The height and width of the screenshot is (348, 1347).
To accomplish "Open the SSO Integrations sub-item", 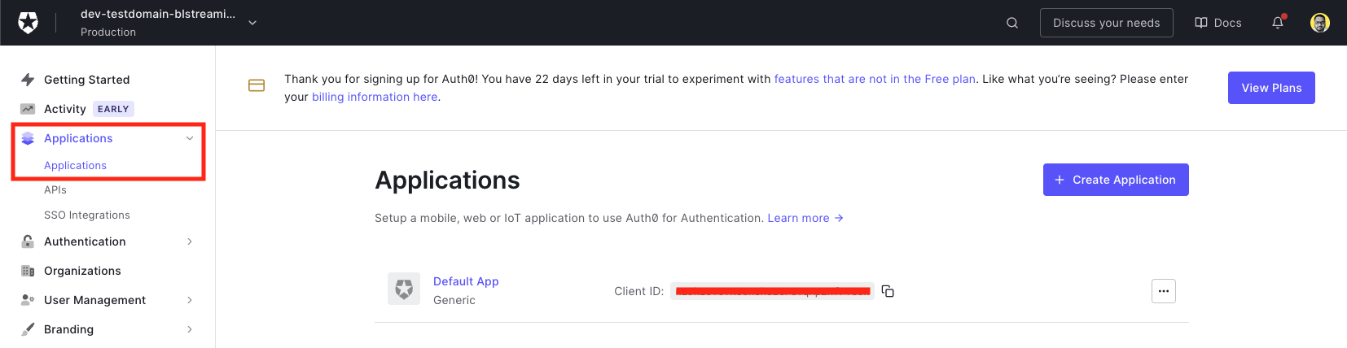I will point(87,215).
